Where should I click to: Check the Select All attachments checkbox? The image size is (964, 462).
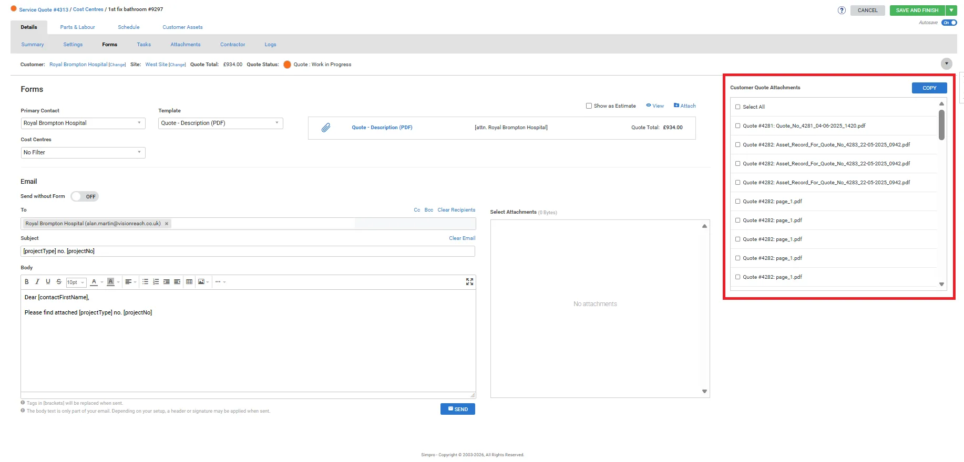pos(737,107)
